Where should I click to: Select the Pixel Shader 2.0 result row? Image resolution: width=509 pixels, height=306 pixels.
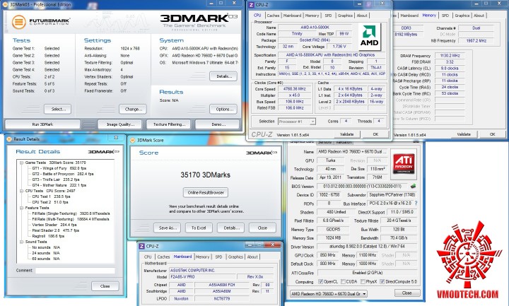(x=56, y=230)
